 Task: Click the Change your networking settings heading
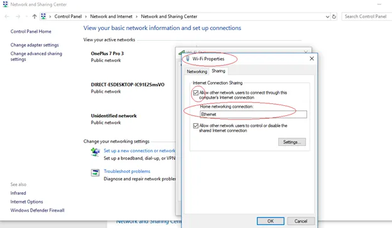pos(116,142)
